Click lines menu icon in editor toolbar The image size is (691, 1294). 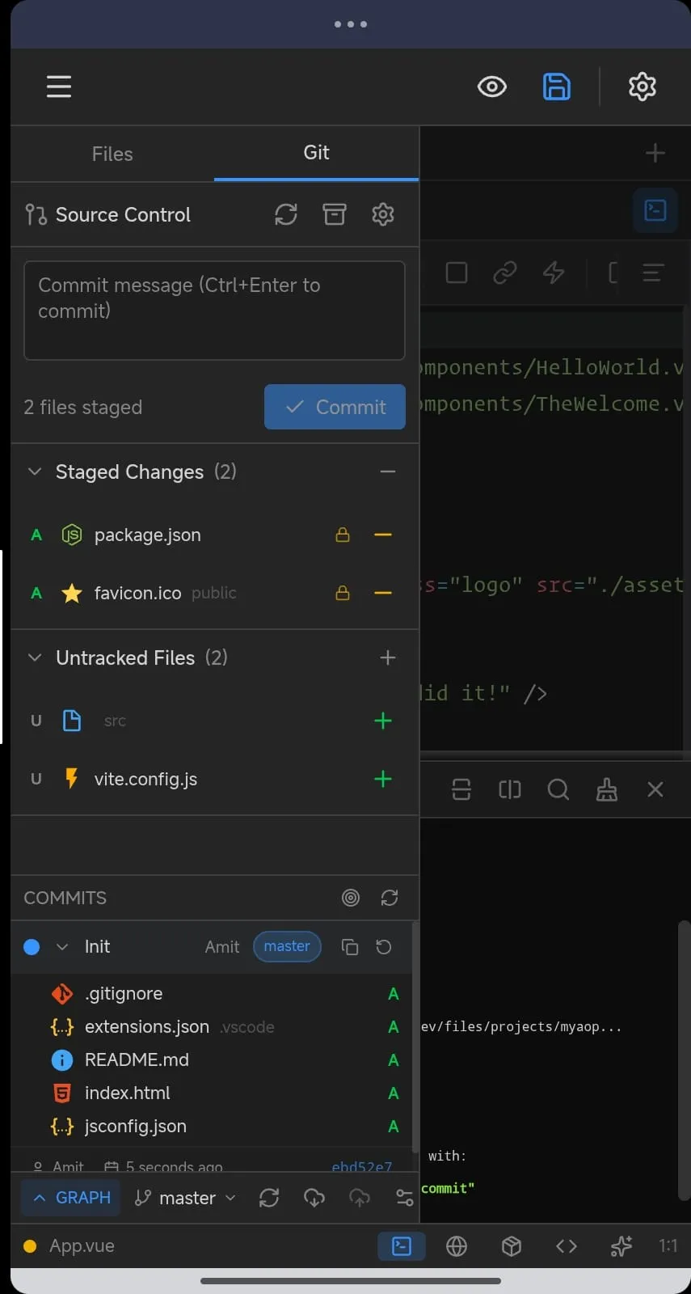tap(653, 273)
